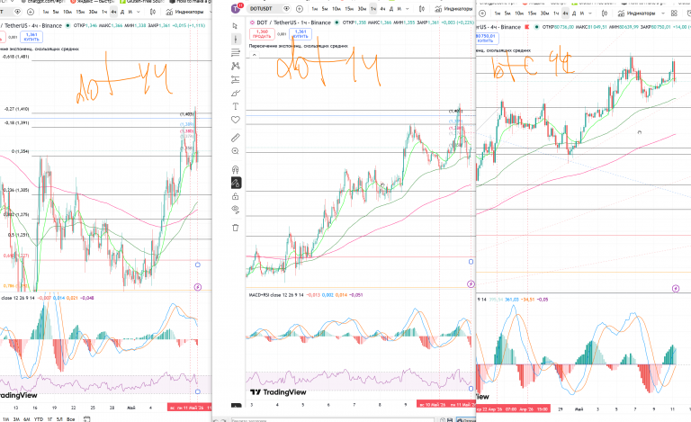
Task: Expand timeframe dropdown arrow in left window
Action: click(x=139, y=12)
